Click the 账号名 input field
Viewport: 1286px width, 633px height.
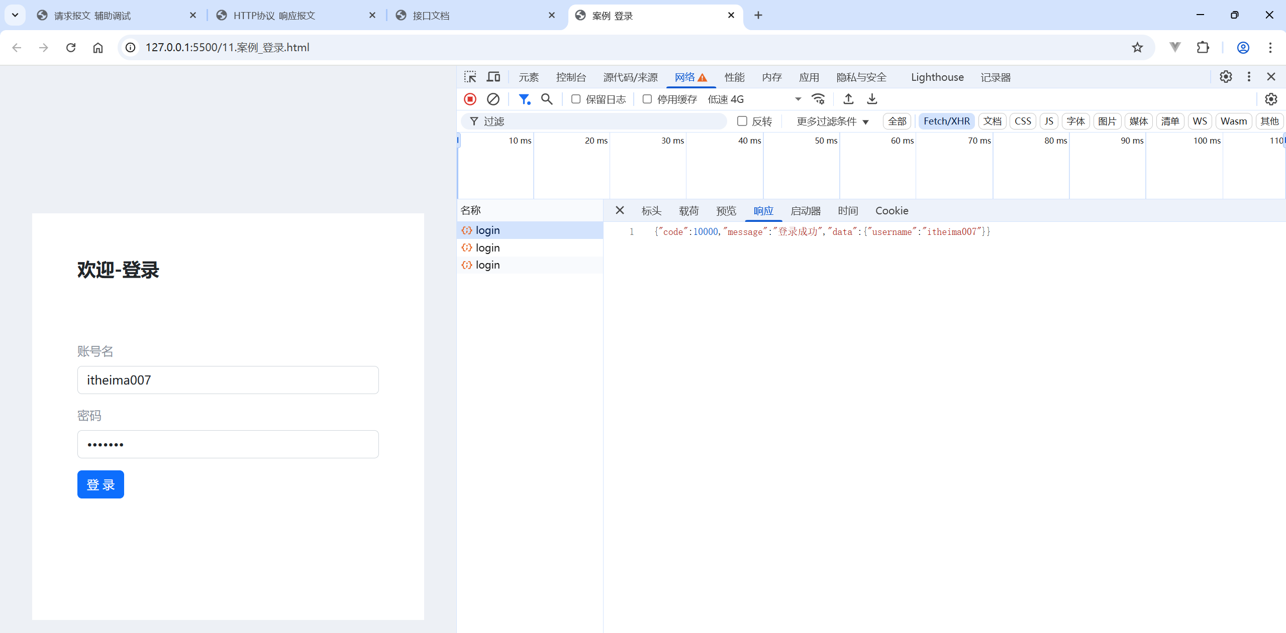tap(228, 380)
